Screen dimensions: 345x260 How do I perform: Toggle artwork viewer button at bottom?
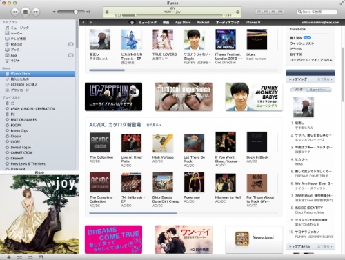41,257
